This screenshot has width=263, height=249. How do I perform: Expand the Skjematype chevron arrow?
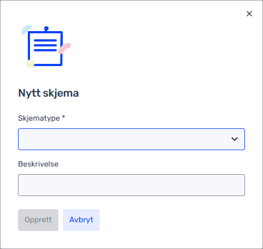pyautogui.click(x=235, y=139)
